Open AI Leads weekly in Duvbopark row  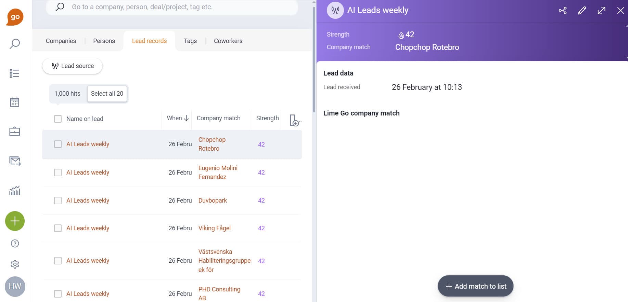[88, 201]
